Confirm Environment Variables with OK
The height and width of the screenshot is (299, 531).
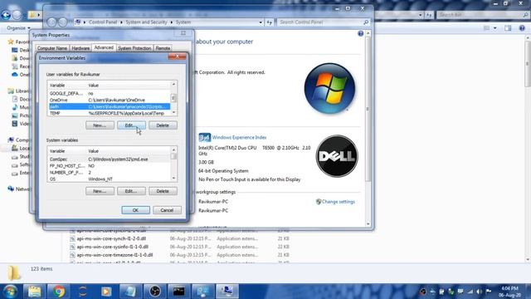point(135,210)
